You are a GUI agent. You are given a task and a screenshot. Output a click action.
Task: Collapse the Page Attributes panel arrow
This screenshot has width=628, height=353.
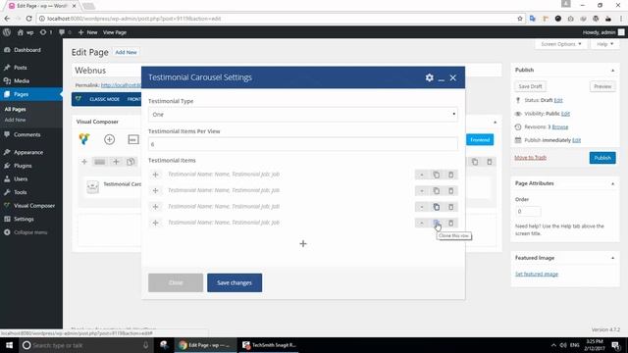click(x=612, y=183)
